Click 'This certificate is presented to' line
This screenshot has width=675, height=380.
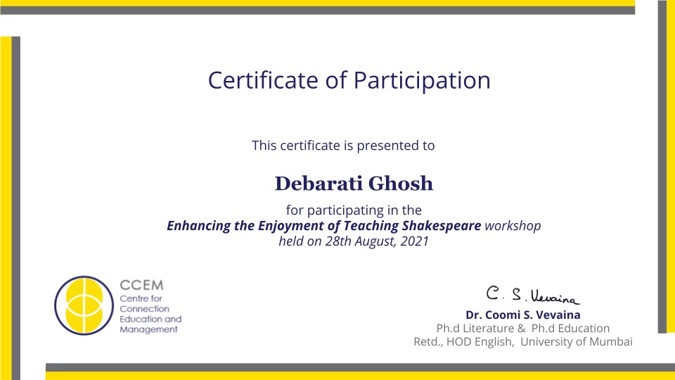pyautogui.click(x=343, y=146)
